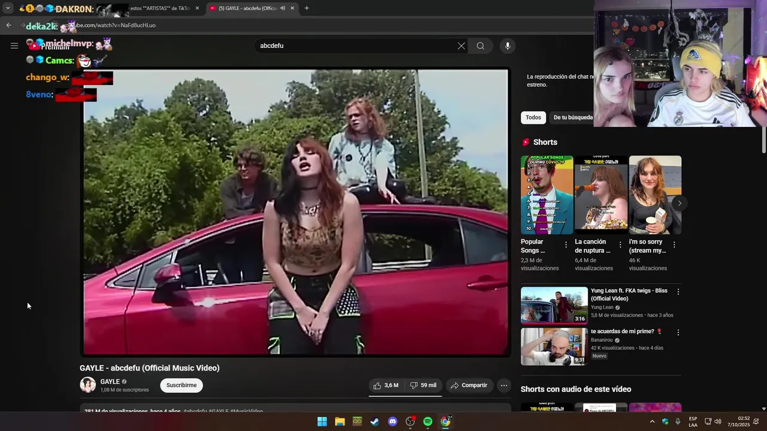
Task: Close the GAYLE abcdefu tab
Action: tap(292, 8)
